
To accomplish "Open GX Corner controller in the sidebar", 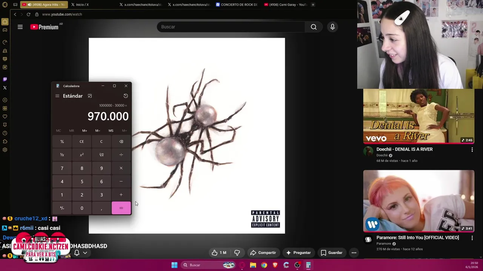I will point(5,30).
